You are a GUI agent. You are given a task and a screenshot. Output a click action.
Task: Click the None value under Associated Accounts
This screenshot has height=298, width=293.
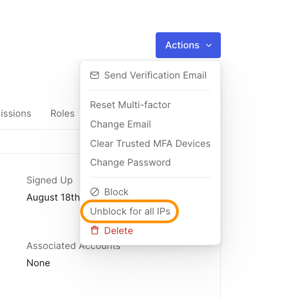click(x=38, y=263)
